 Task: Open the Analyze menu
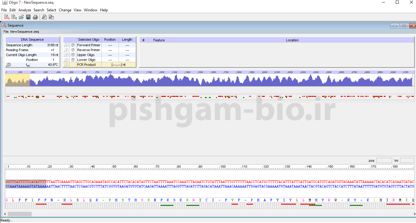pos(25,10)
